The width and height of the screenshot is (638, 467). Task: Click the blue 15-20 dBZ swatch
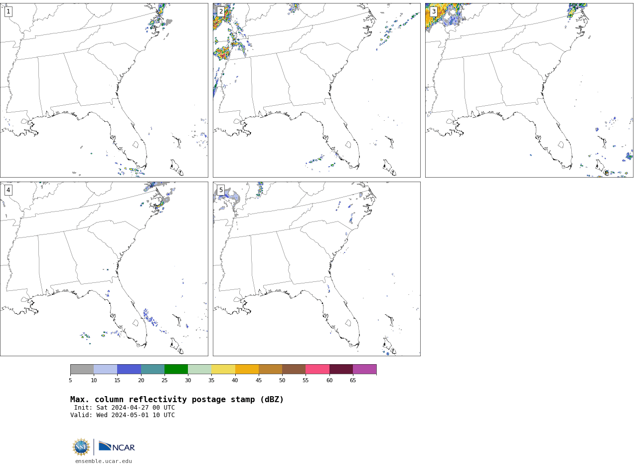pos(129,369)
